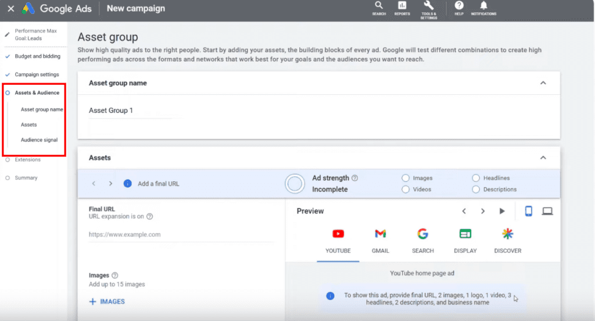Click the pencil icon beside Performance Max
The height and width of the screenshot is (321, 595).
pos(7,34)
